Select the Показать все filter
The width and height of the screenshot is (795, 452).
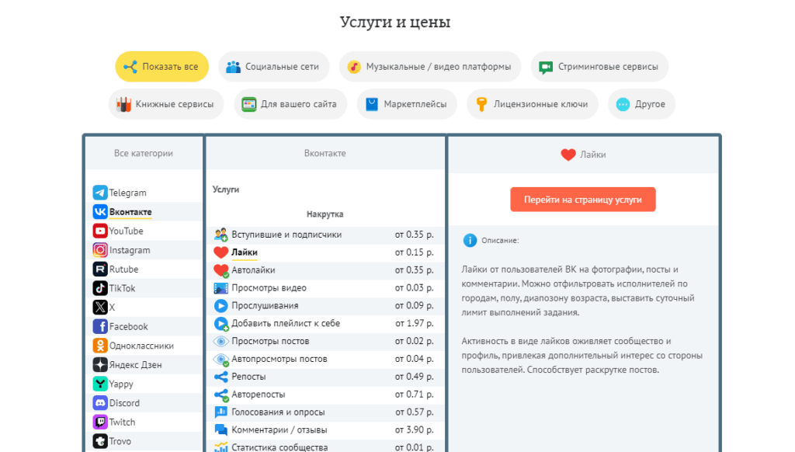(x=161, y=67)
